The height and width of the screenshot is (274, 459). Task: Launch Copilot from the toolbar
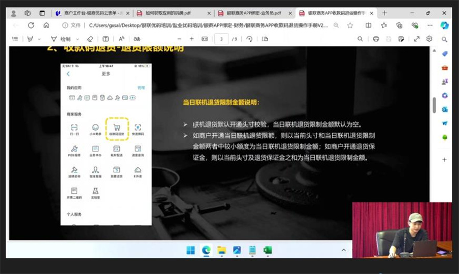444,25
